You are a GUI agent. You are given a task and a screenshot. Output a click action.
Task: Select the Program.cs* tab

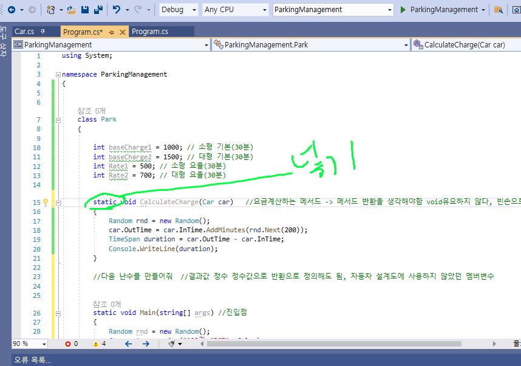coord(83,32)
